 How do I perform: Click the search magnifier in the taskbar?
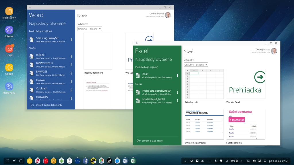click(x=266, y=161)
